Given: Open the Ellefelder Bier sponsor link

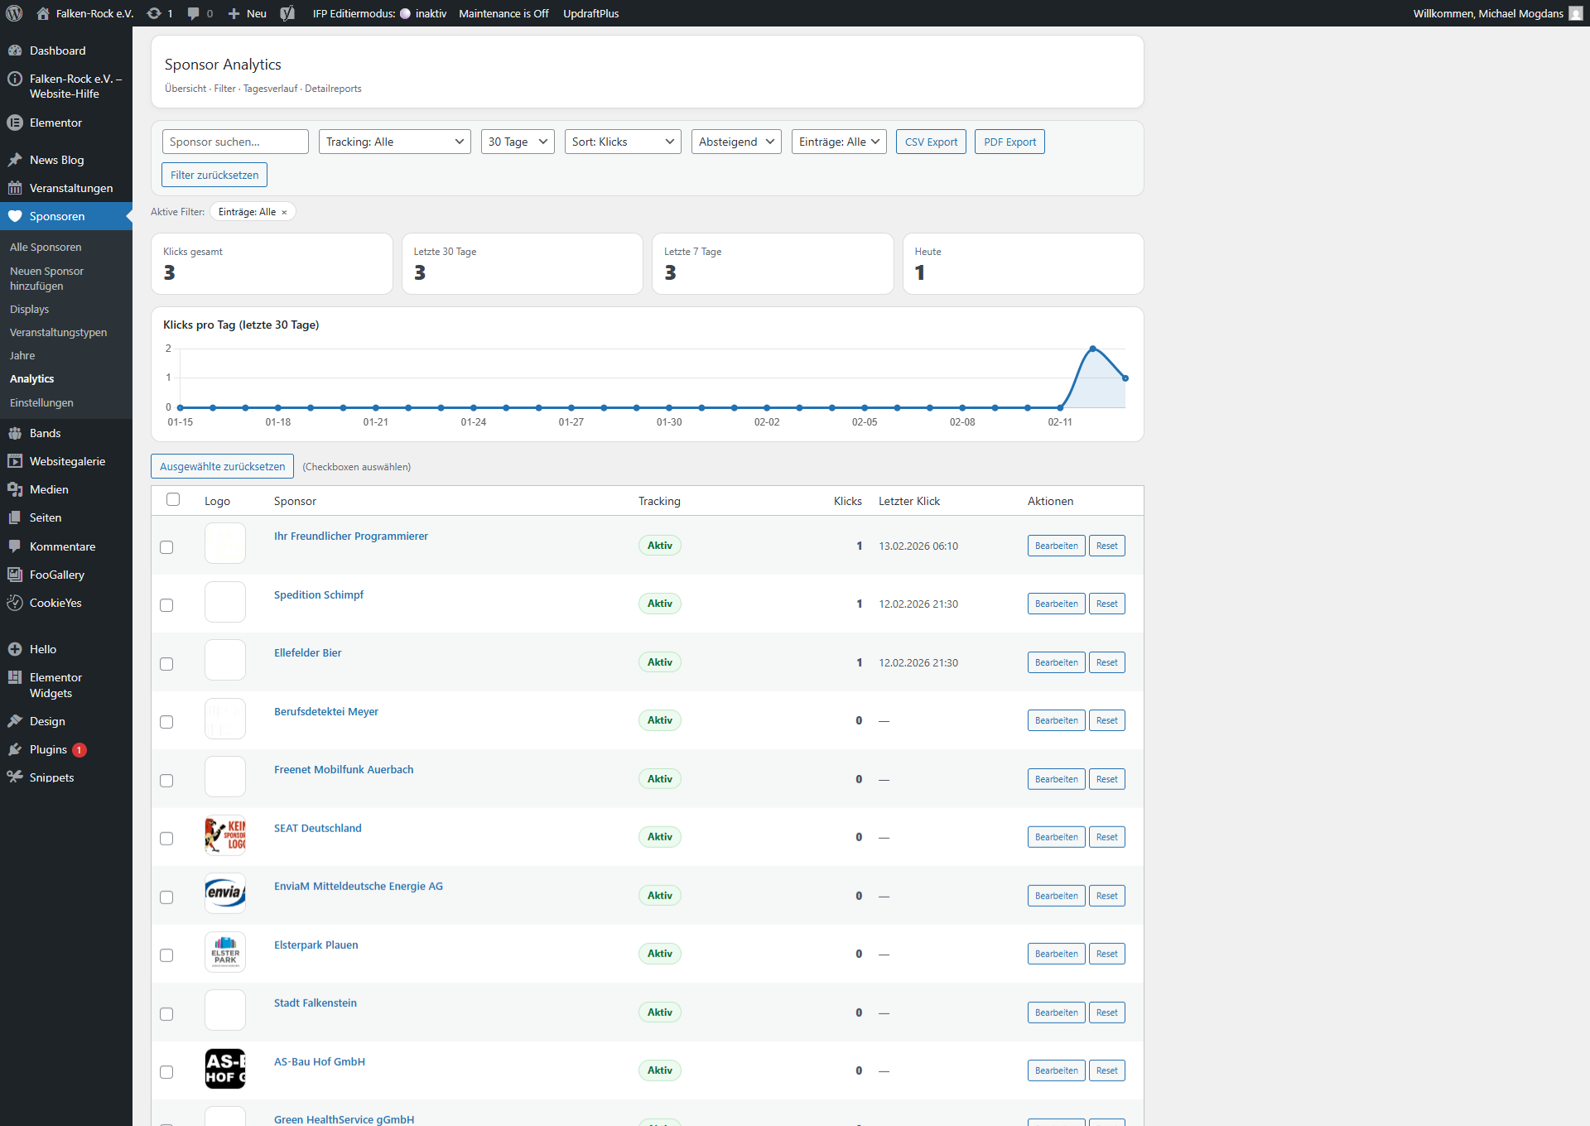Looking at the screenshot, I should (x=307, y=652).
